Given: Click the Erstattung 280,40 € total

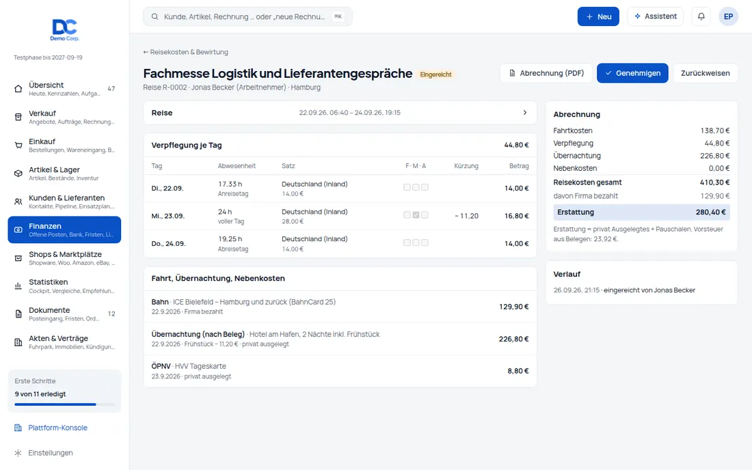Looking at the screenshot, I should 641,212.
